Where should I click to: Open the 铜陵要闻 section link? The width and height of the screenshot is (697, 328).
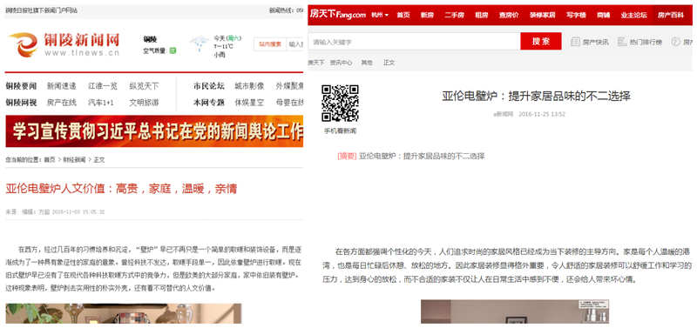coord(21,86)
